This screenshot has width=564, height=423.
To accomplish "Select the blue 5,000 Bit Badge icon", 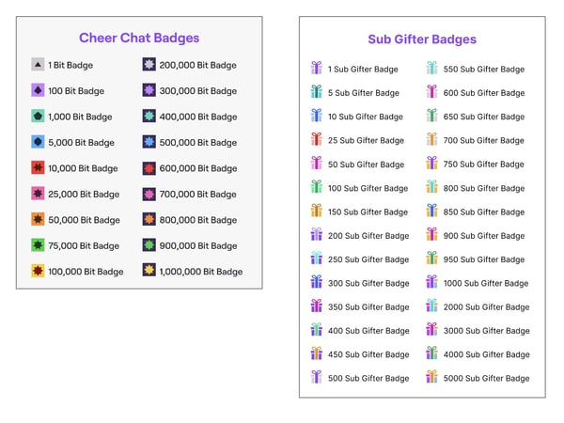I will 37,143.
